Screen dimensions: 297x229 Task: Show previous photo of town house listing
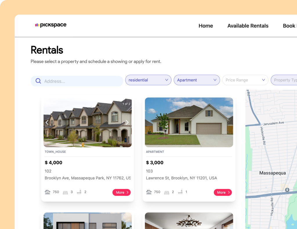tap(47, 123)
